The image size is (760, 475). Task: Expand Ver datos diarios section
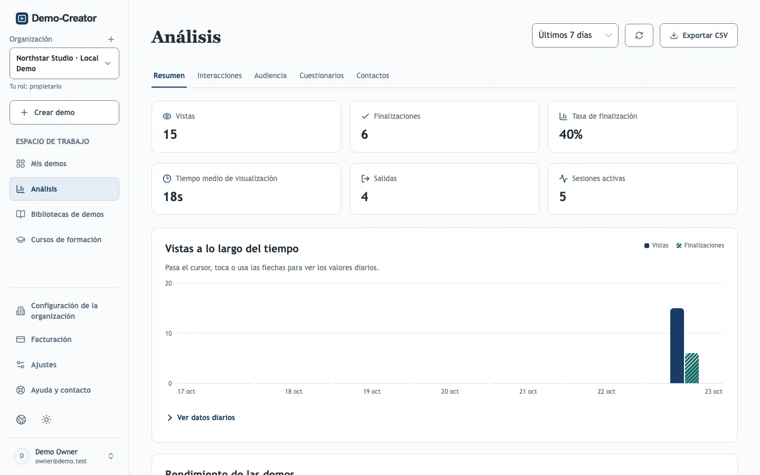pyautogui.click(x=201, y=417)
